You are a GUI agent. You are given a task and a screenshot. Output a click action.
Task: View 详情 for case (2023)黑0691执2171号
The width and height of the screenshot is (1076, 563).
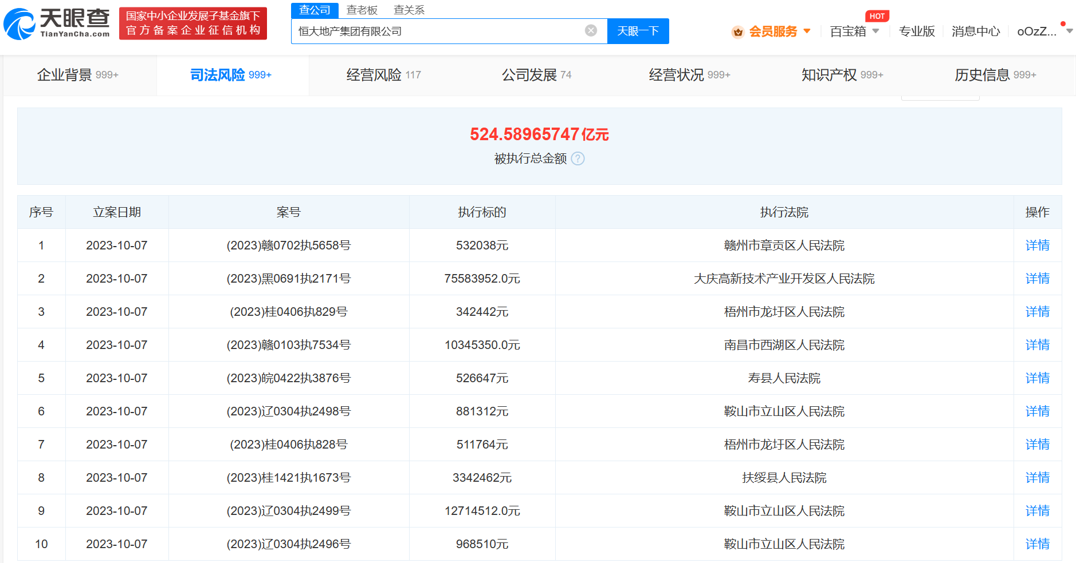click(x=1038, y=279)
